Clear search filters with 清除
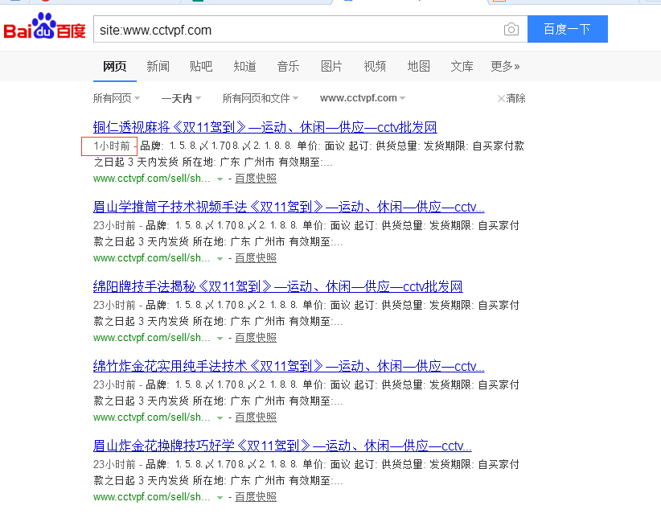The image size is (661, 514). [511, 98]
